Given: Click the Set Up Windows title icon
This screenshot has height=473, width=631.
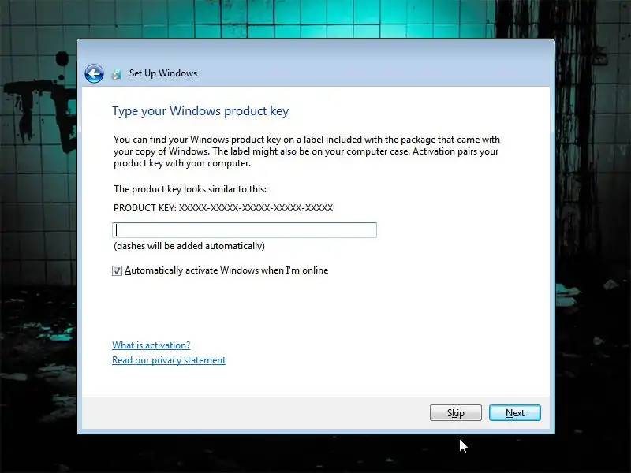Looking at the screenshot, I should point(117,74).
